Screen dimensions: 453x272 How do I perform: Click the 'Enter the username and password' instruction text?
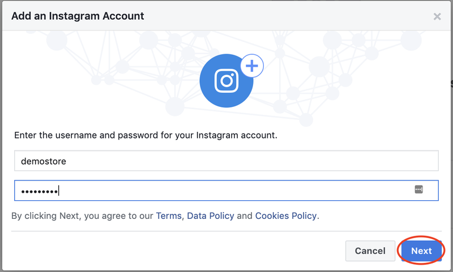pos(146,136)
